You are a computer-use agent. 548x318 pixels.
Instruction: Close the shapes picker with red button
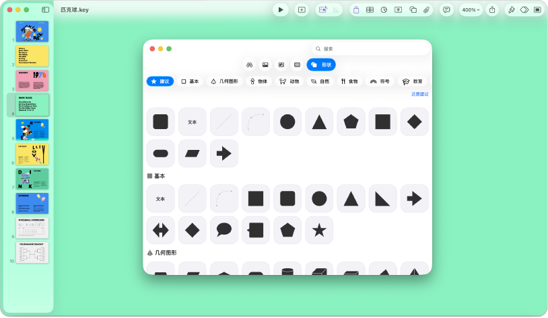coord(152,49)
